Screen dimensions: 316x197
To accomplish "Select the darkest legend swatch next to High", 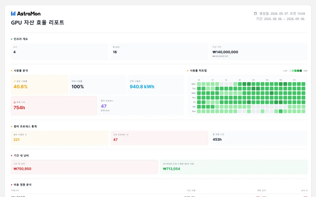I will (x=301, y=71).
